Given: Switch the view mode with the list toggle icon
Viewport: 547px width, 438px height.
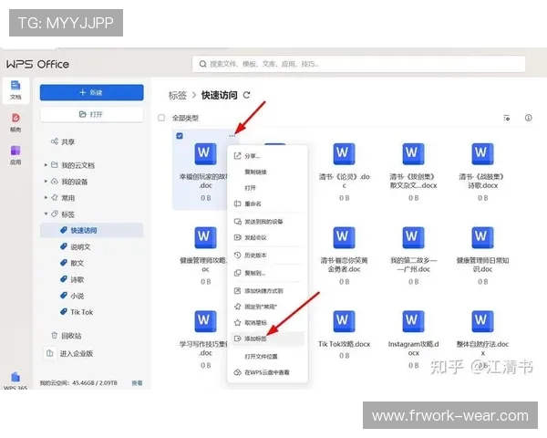Looking at the screenshot, I should [x=507, y=118].
